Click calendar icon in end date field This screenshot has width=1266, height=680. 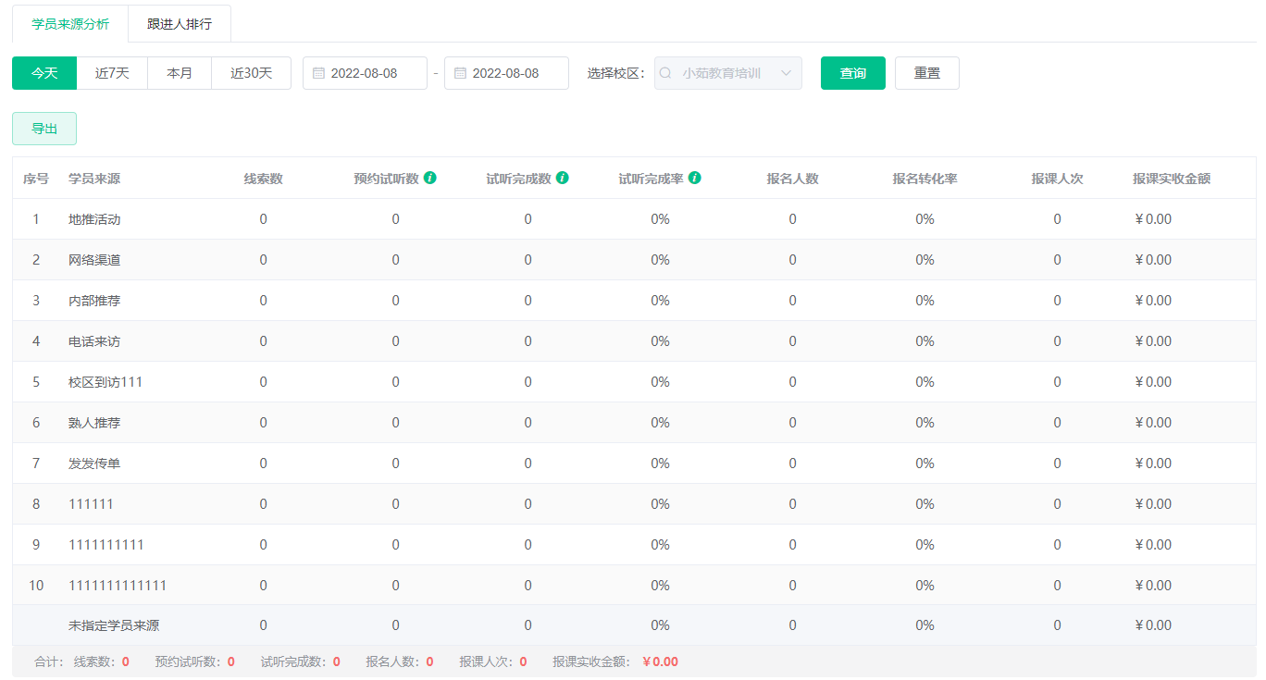(x=460, y=73)
